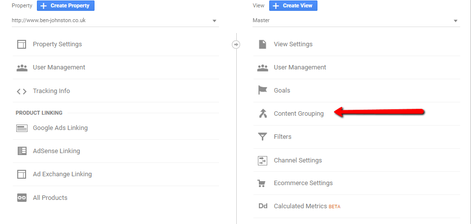Screen dimensions: 471x224
Task: Open Ad Exchange Linking
Action: coord(116,174)
